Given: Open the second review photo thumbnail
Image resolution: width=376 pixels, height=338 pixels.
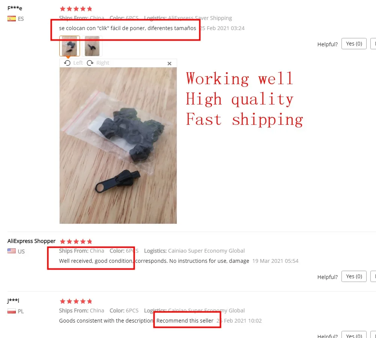Looking at the screenshot, I should point(92,46).
